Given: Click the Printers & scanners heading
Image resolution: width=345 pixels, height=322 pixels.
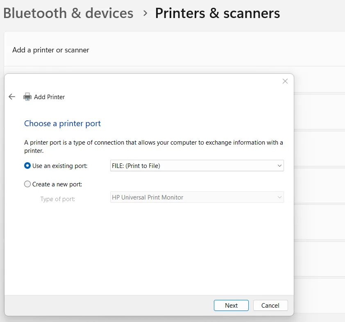Looking at the screenshot, I should (218, 13).
